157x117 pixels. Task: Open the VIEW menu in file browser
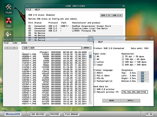pyautogui.click(x=15, y=43)
